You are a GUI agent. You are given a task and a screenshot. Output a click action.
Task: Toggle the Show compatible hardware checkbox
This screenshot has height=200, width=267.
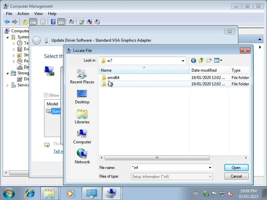46,95
